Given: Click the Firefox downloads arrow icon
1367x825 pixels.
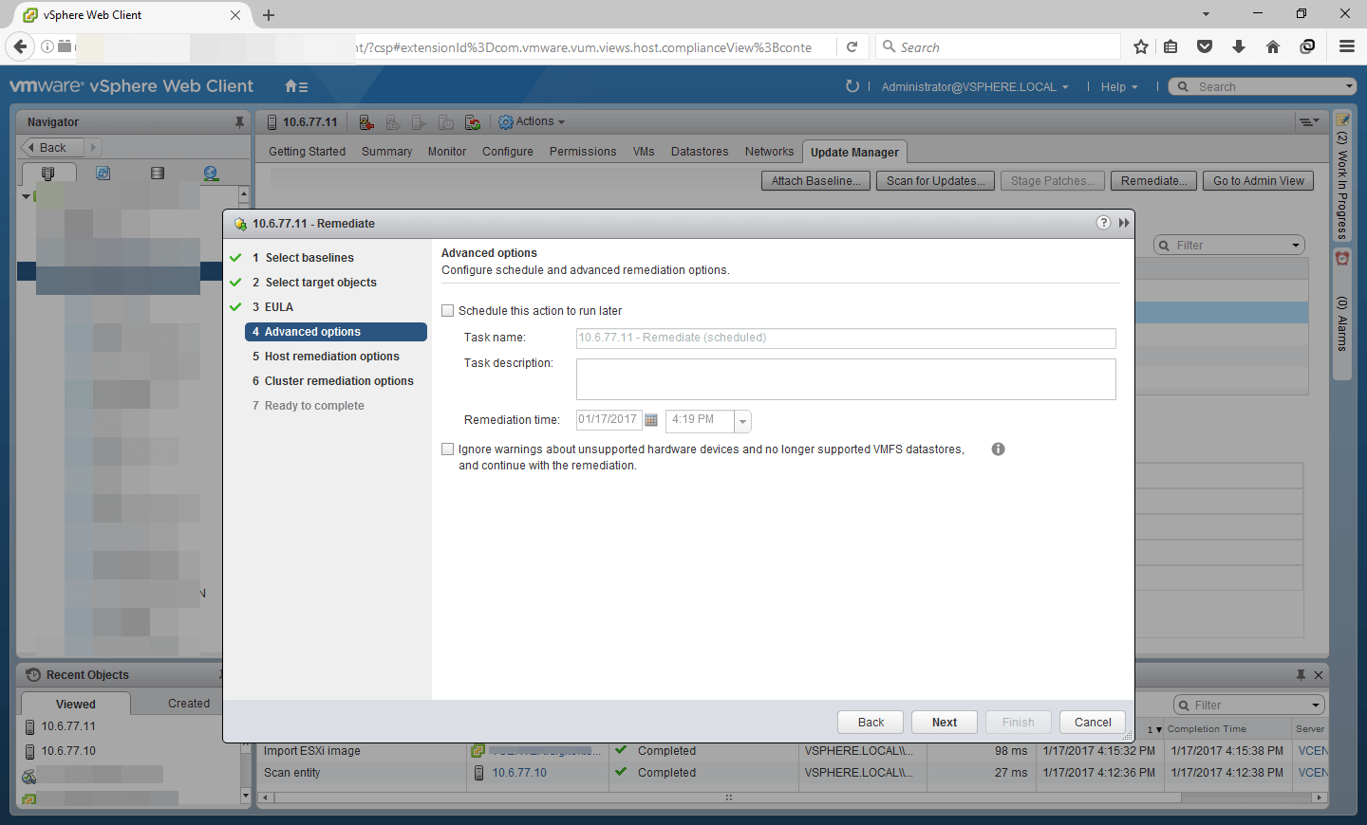Looking at the screenshot, I should (1239, 46).
